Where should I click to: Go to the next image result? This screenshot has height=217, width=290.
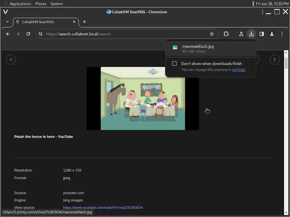(275, 59)
